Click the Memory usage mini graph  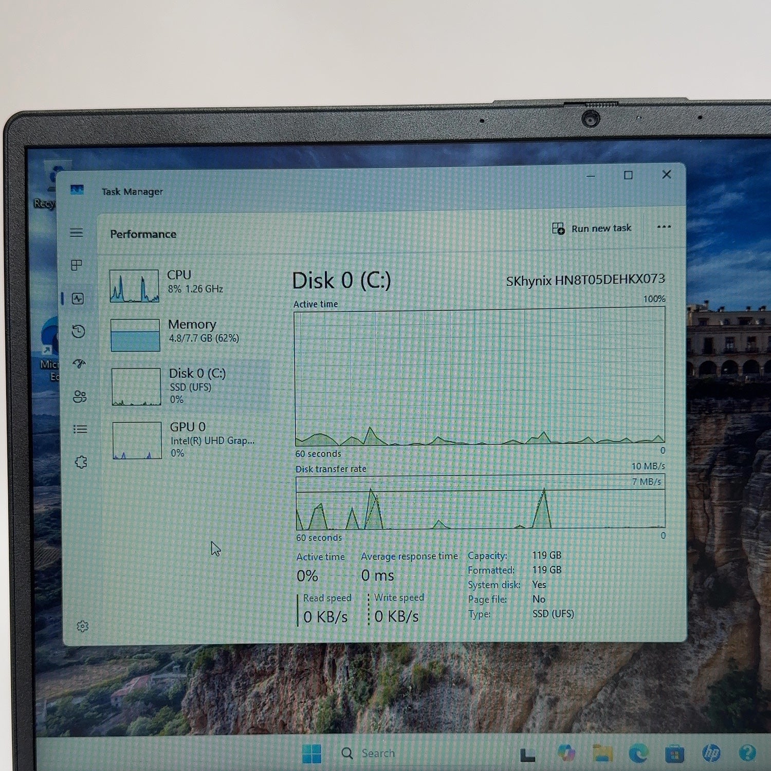(135, 335)
